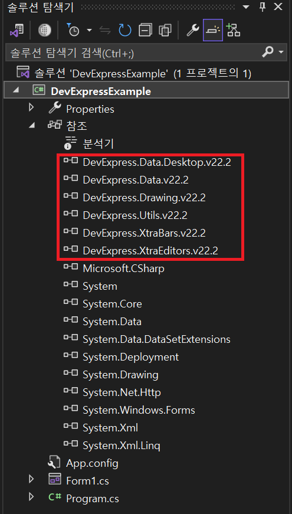Collapse the 참조 references node
The width and height of the screenshot is (292, 514).
[32, 126]
